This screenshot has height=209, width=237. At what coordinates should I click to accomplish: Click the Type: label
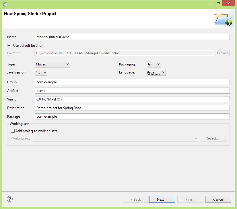click(x=11, y=64)
